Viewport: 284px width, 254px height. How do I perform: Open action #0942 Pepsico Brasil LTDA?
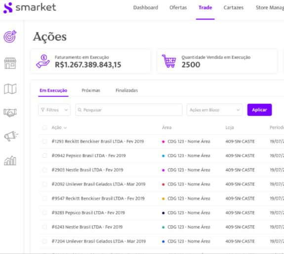pos(88,155)
